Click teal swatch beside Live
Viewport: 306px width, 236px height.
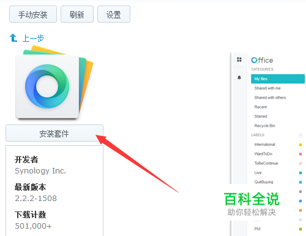click(300, 173)
